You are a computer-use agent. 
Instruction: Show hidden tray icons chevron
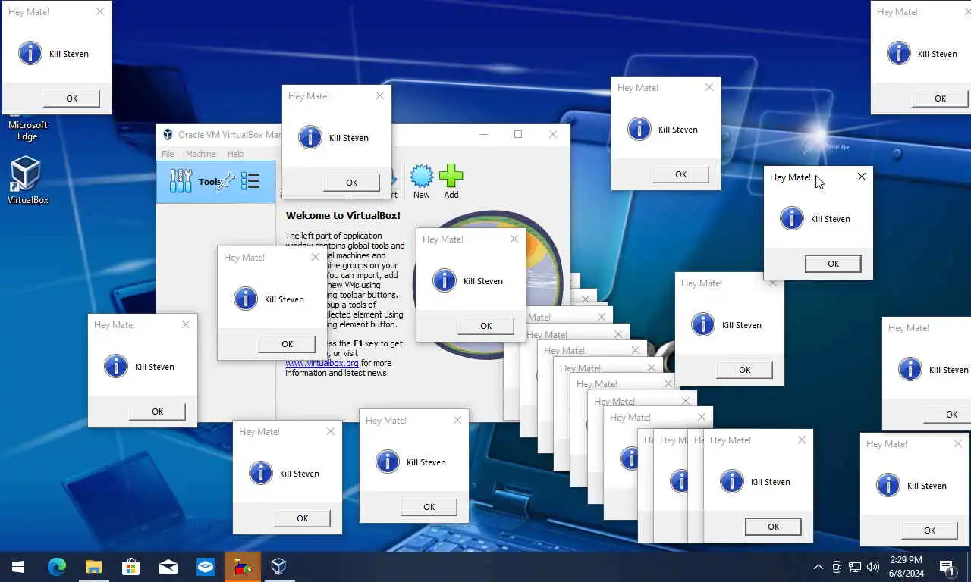[818, 567]
